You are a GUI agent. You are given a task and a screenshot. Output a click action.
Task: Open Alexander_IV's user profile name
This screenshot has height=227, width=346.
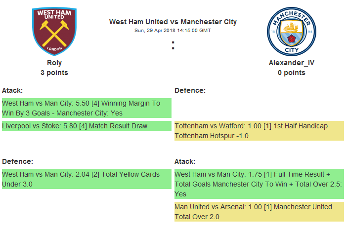(291, 63)
